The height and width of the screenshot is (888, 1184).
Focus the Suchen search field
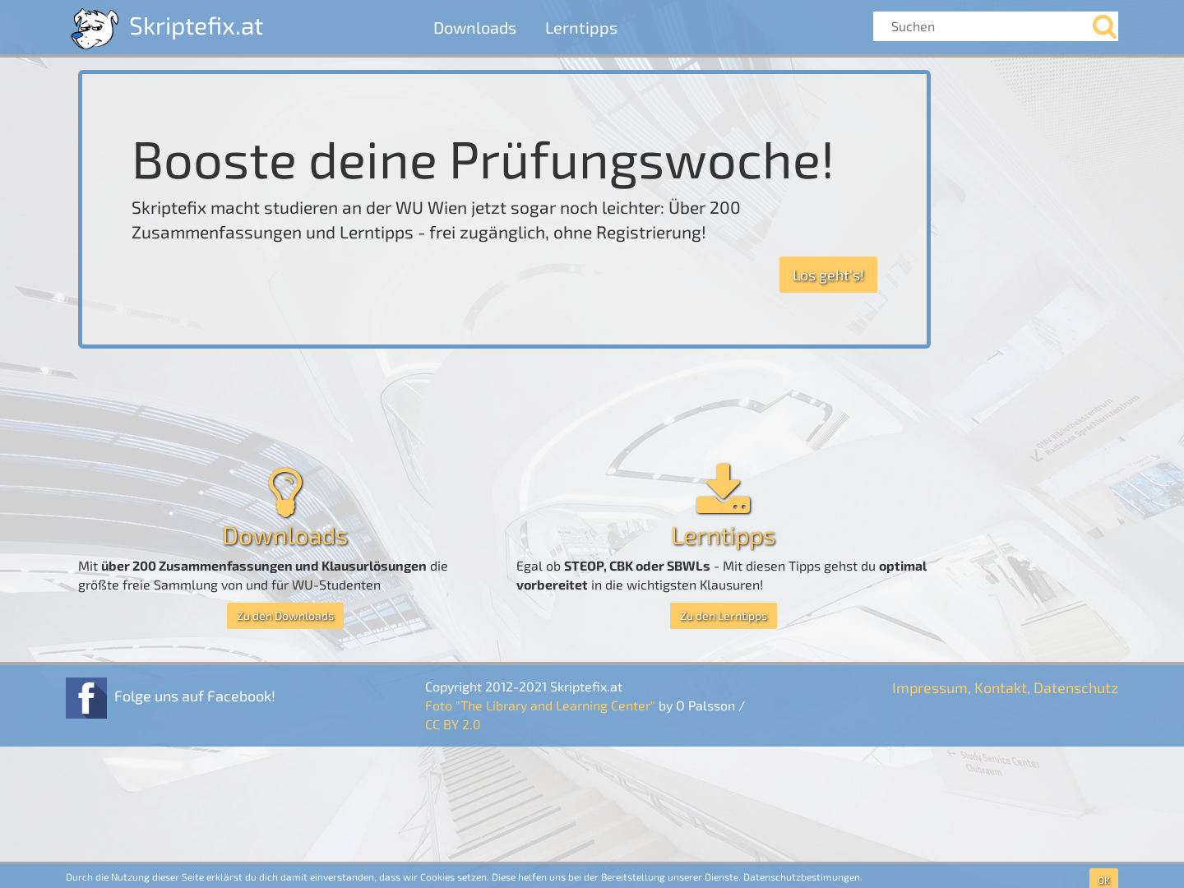click(982, 26)
